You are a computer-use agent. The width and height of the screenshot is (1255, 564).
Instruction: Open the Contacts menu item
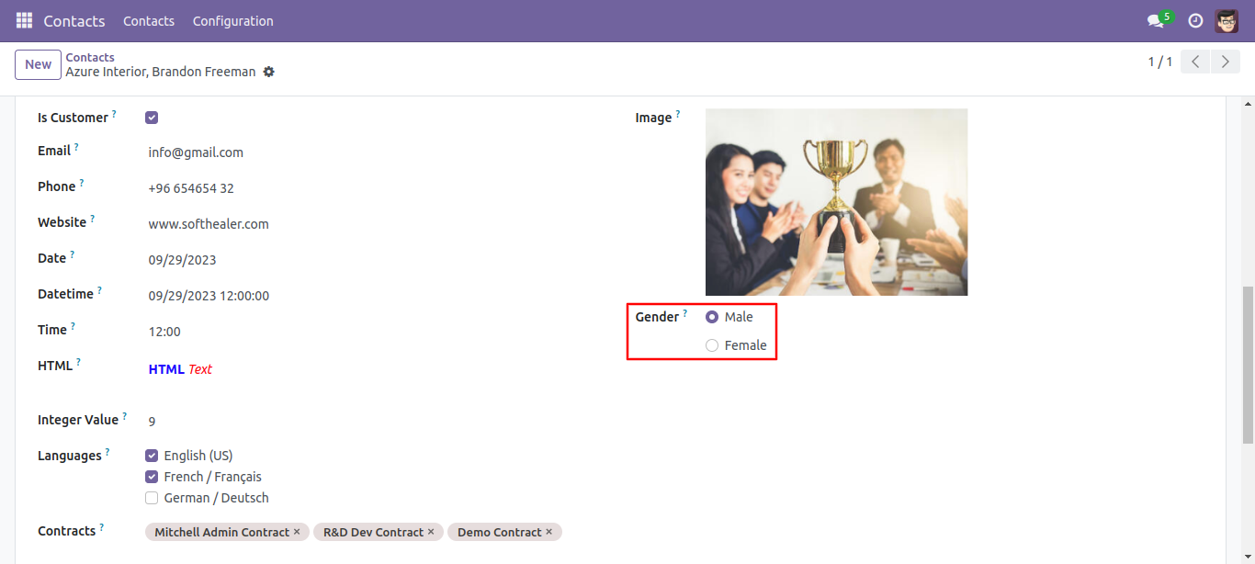[x=149, y=20]
